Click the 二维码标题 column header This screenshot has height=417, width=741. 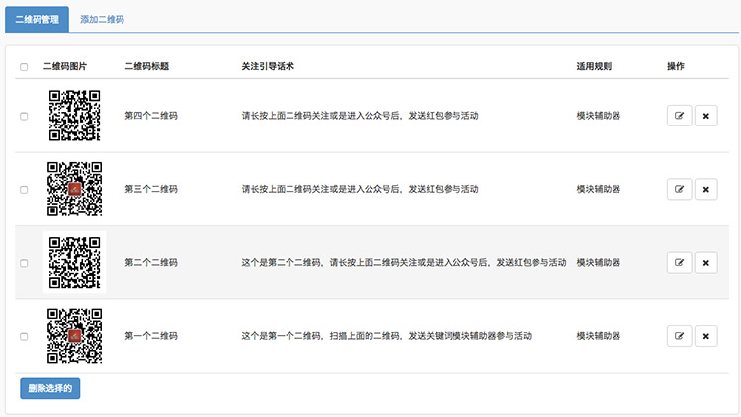[147, 66]
